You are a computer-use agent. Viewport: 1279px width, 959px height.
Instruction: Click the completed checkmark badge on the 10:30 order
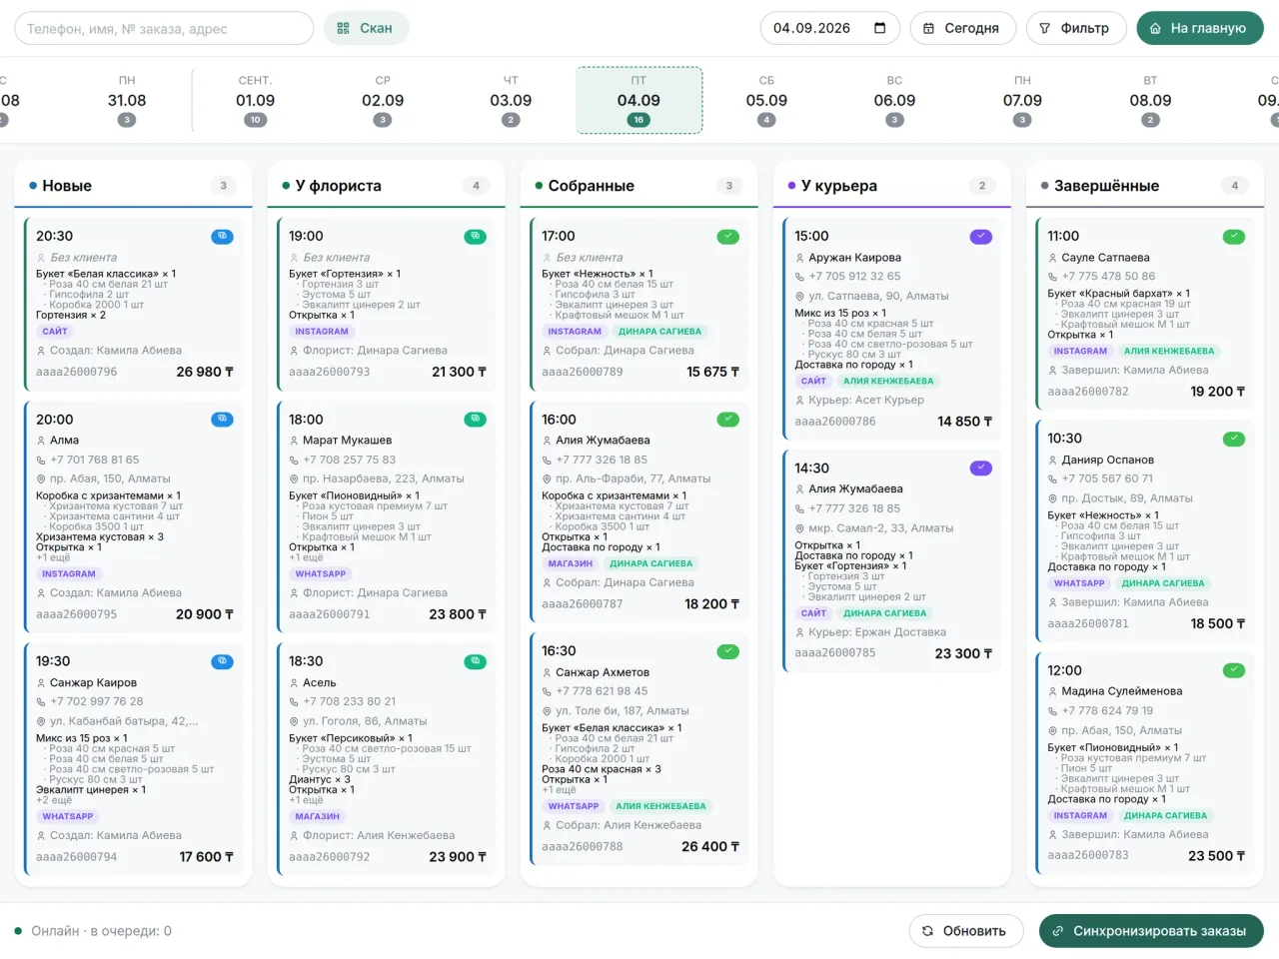point(1234,439)
